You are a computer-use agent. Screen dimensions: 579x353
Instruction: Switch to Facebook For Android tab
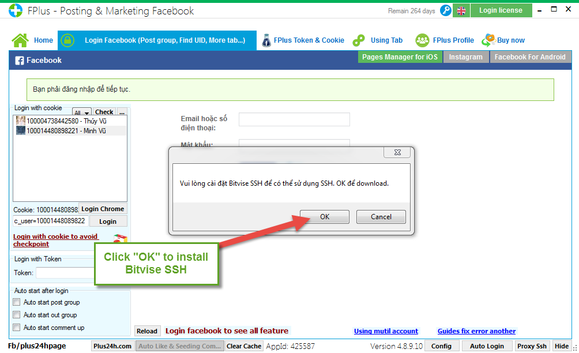coord(530,57)
